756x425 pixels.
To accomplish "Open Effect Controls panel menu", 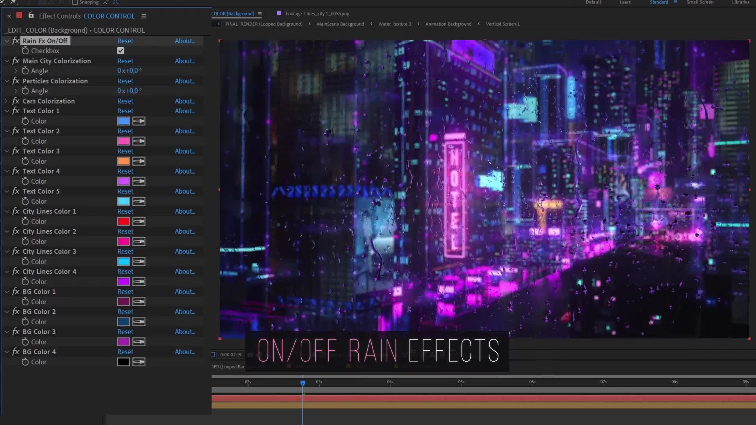I will pyautogui.click(x=144, y=16).
